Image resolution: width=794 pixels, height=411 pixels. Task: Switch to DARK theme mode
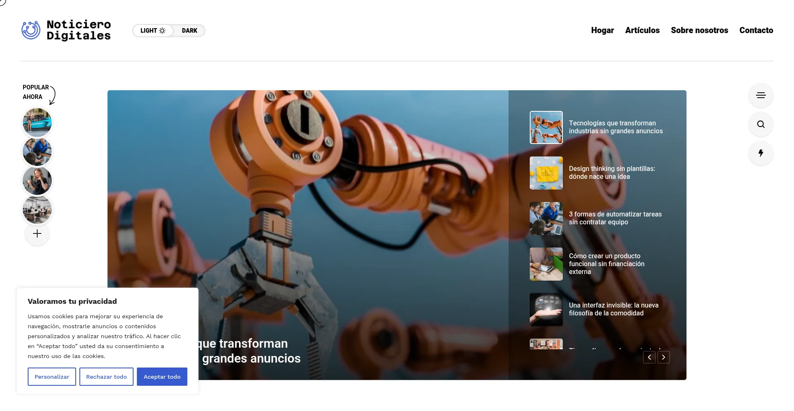tap(189, 31)
